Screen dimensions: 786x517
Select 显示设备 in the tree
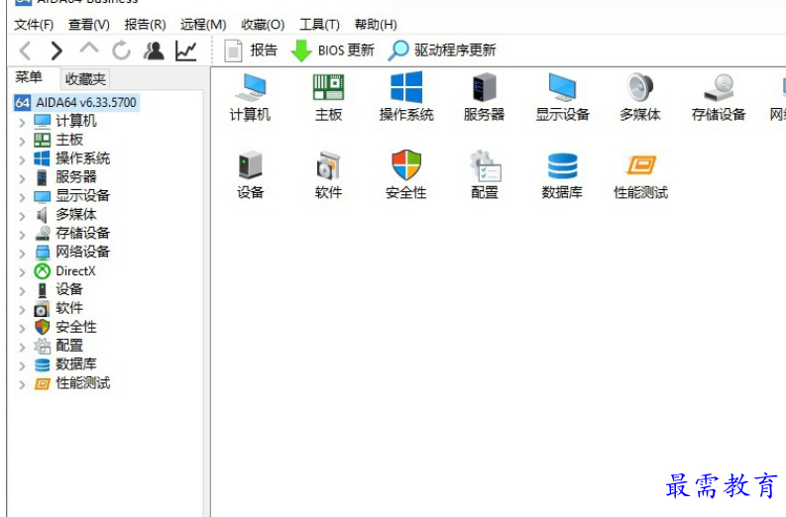(x=82, y=195)
